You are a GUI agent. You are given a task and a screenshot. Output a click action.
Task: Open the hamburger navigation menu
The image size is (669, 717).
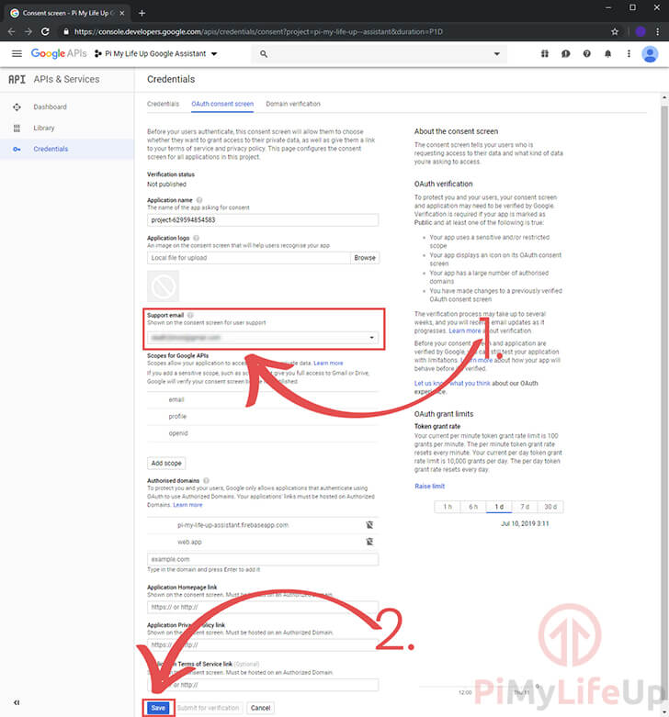[x=17, y=53]
